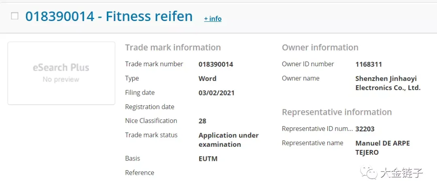Open the eSearch Plus no-preview thumbnail
Screen dimensions: 437x192
62,73
